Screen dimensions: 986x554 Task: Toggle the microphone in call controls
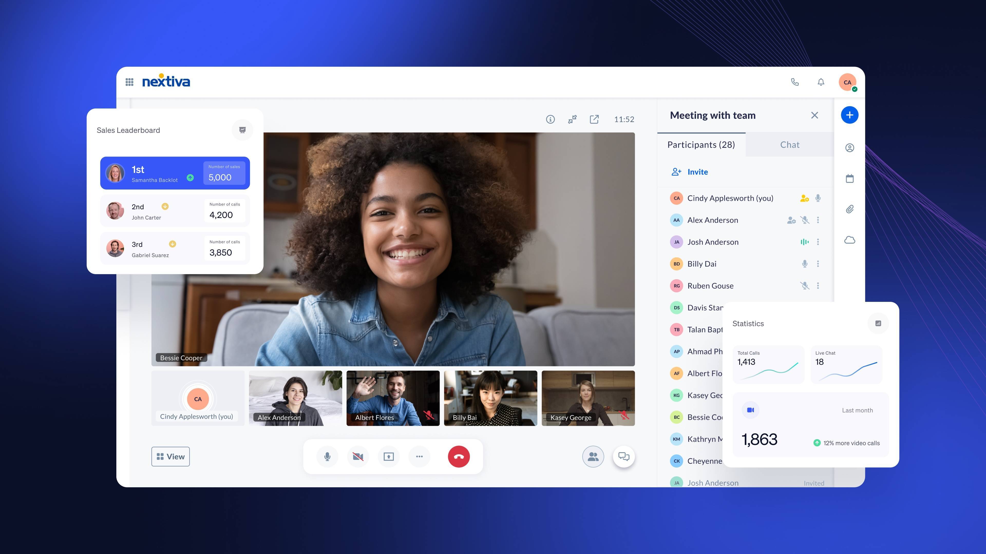coord(327,457)
